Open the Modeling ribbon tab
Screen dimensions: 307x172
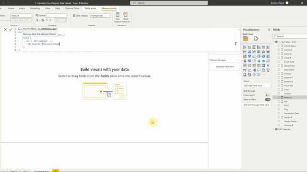point(35,9)
